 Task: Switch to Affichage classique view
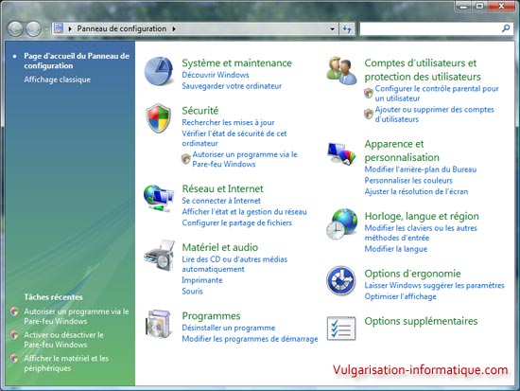point(57,80)
